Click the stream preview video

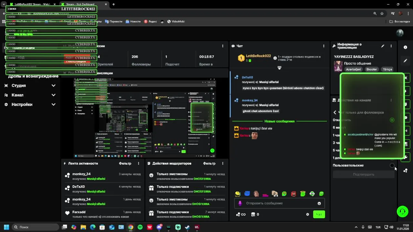(145, 118)
